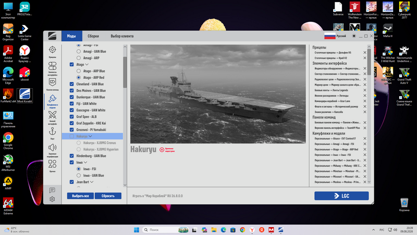This screenshot has width=417, height=235.
Task: Collapse the Hakuryu variants chevron
Action: pyautogui.click(x=90, y=136)
